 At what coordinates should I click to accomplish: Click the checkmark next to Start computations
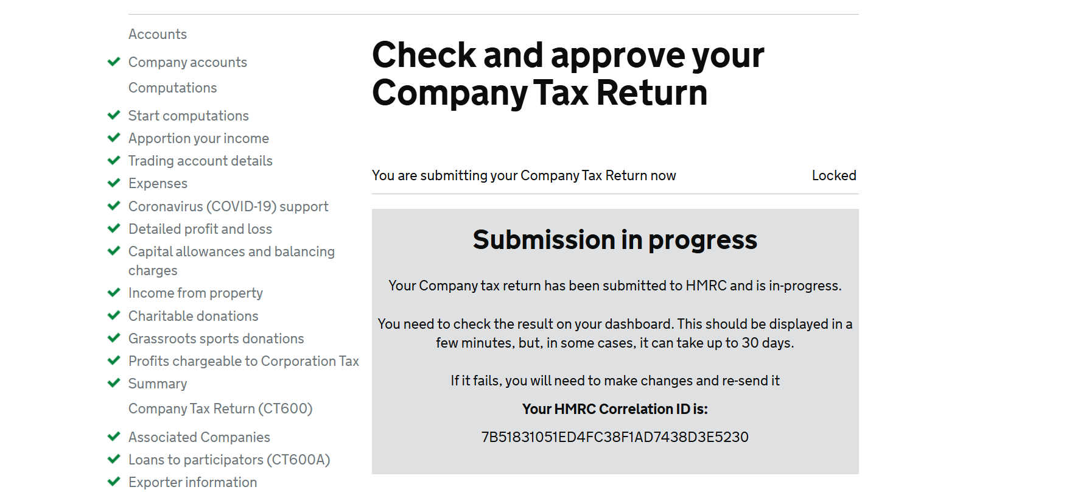(x=114, y=115)
